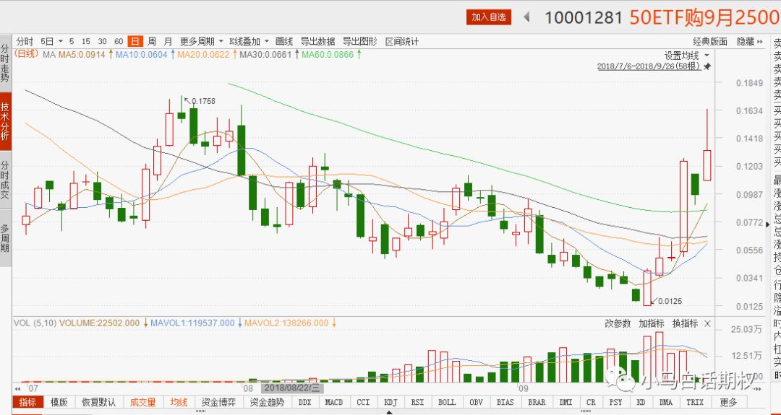Close the volume indicator panel
781x415 pixels.
[707, 323]
